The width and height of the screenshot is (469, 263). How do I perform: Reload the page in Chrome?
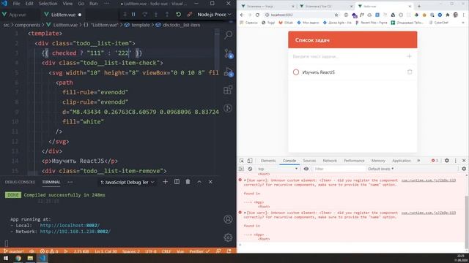257,15
